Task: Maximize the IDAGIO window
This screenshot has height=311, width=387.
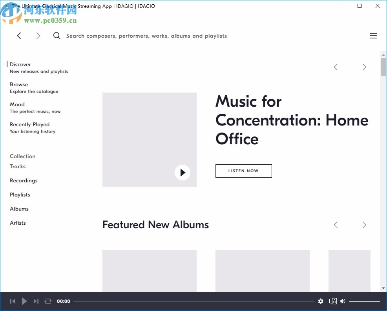Action: (360, 6)
